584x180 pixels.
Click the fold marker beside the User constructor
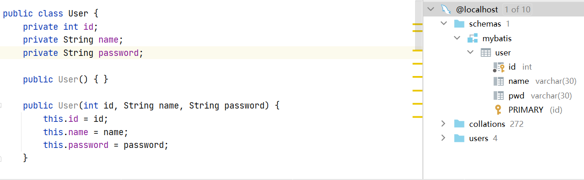[1, 106]
